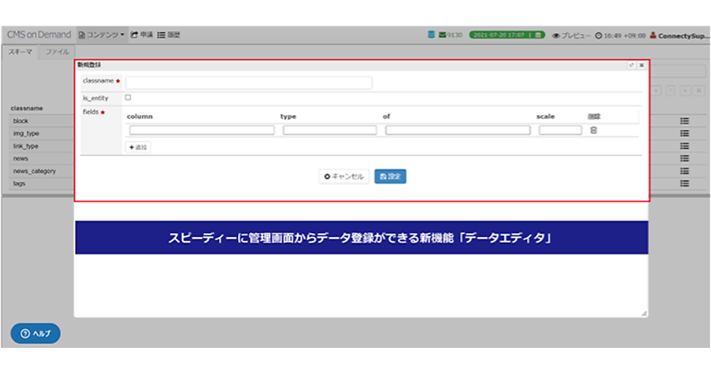
Task: Switch to the ファイル tab
Action: [x=57, y=52]
